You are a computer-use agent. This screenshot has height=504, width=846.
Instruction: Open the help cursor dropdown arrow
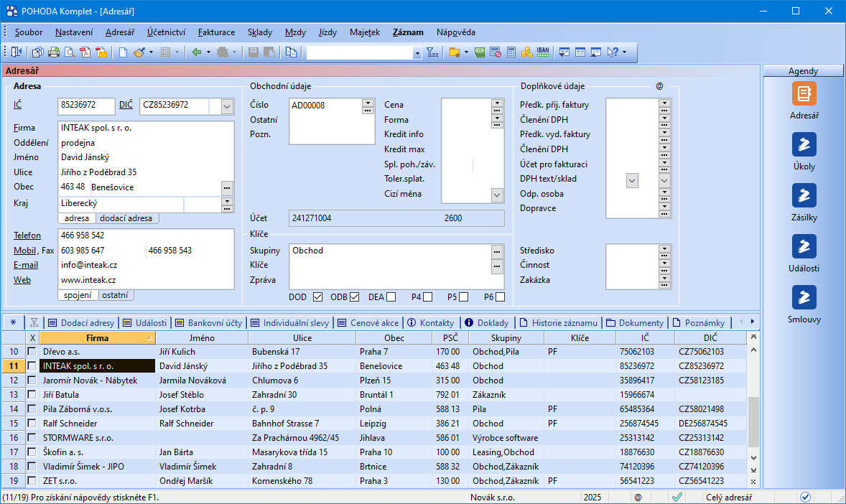point(624,52)
